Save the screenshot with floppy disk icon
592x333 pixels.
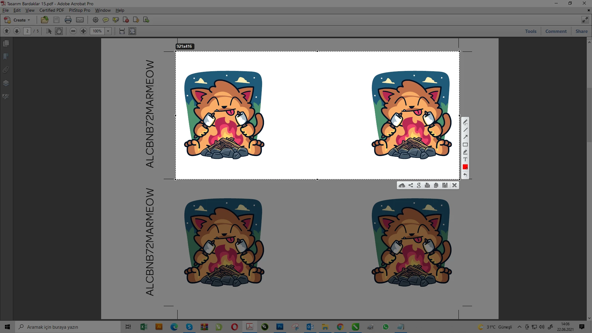[445, 185]
